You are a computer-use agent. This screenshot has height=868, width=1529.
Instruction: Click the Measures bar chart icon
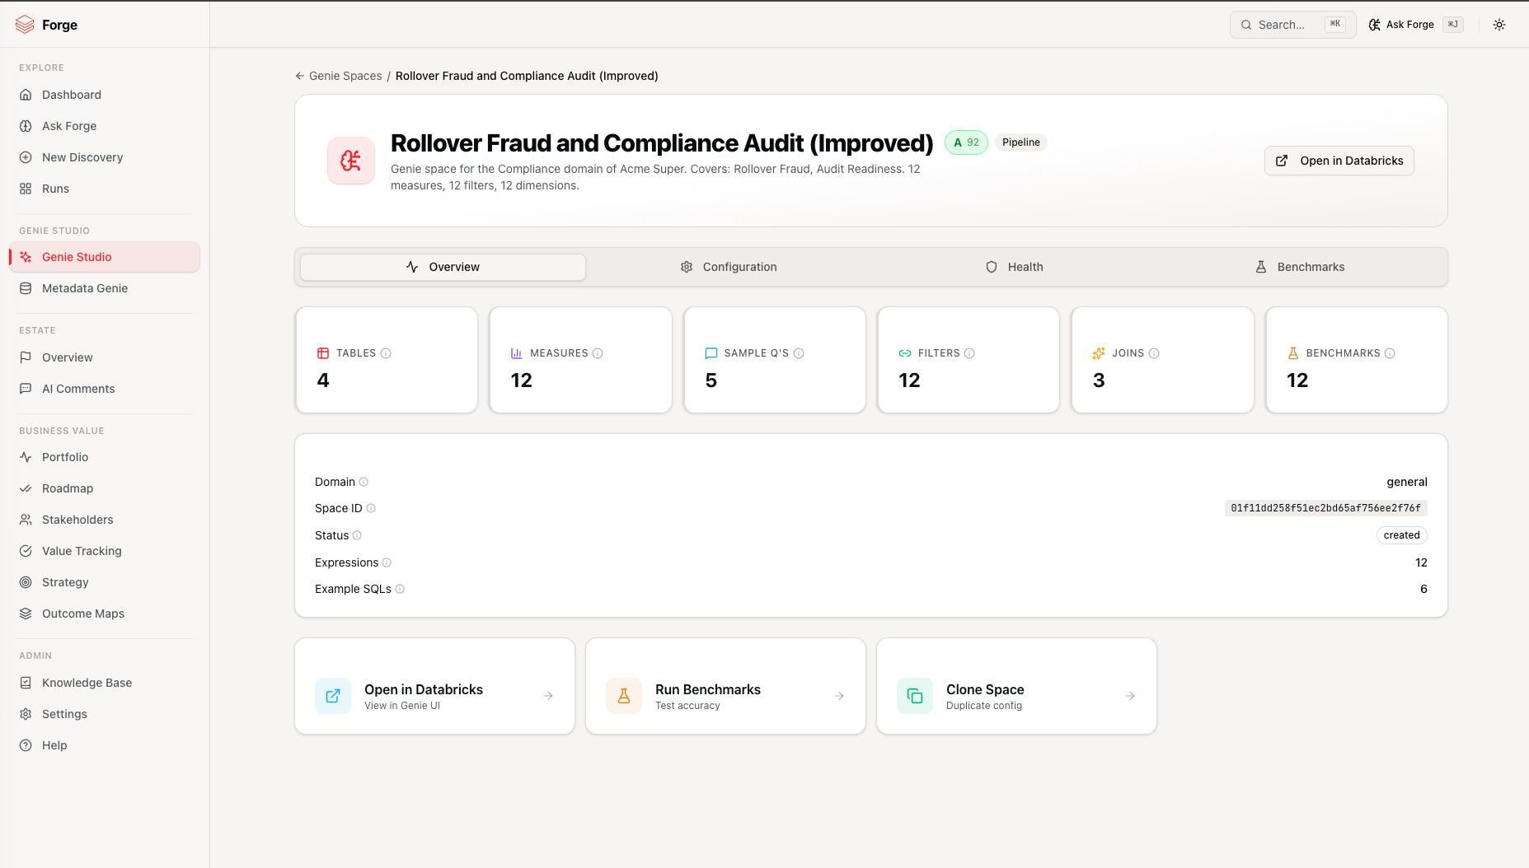(x=517, y=353)
